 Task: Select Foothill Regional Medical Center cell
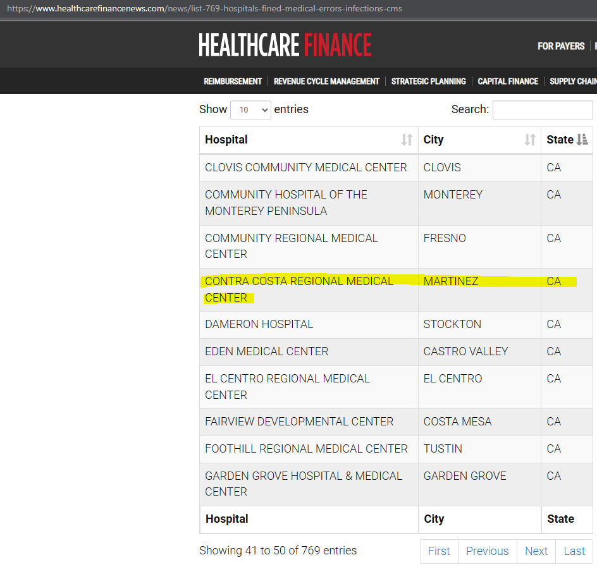[x=309, y=449]
